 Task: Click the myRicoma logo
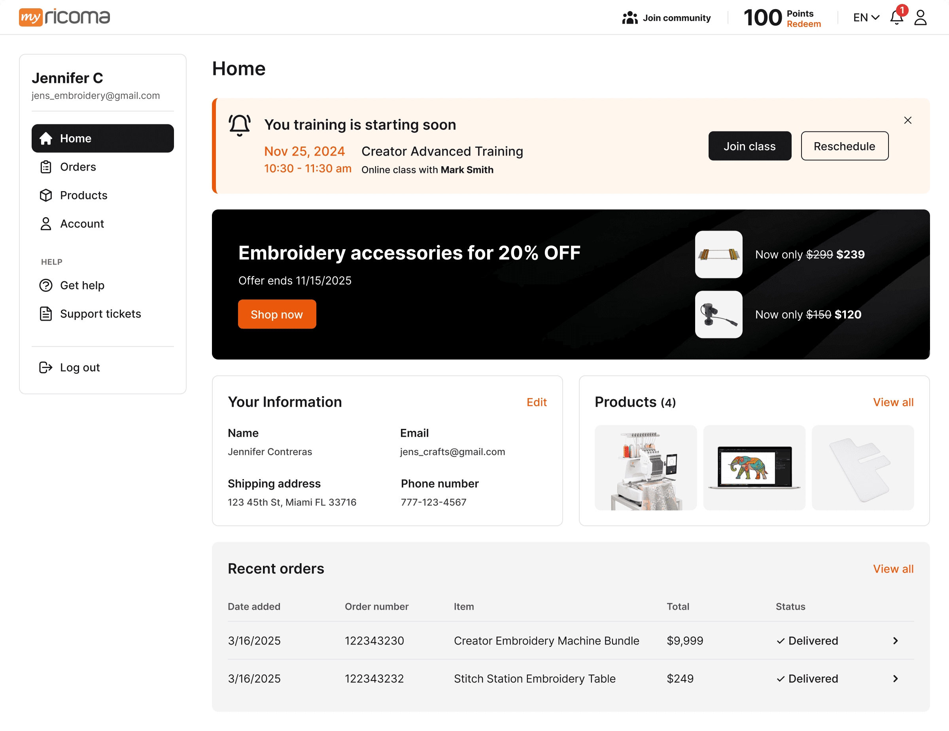click(x=64, y=17)
